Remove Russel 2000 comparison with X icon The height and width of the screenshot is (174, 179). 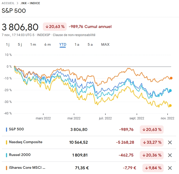(170, 155)
